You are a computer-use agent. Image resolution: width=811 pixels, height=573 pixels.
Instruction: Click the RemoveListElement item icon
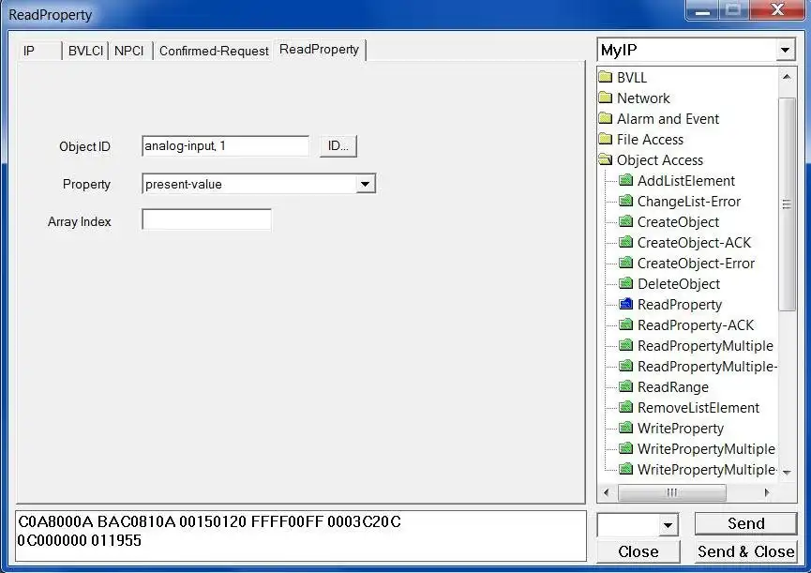pyautogui.click(x=626, y=407)
